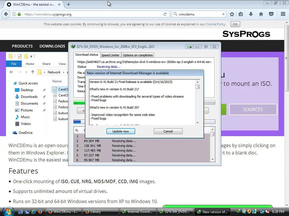This screenshot has height=216, width=289.
Task: Click quick access toolbar dropdown arrow in Explorer image
Action: [x=31, y=56]
